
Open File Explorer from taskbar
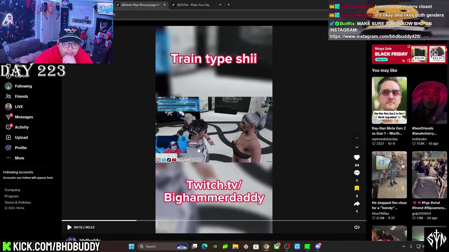click(235, 246)
